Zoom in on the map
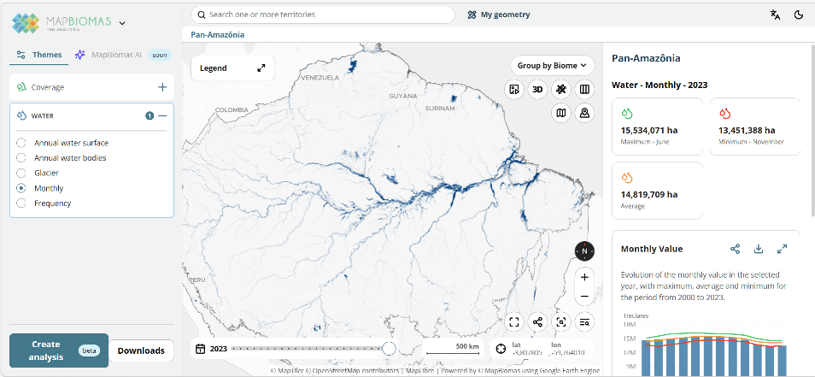 584,277
